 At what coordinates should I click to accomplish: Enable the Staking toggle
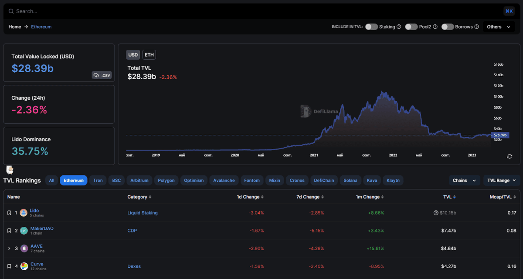click(371, 27)
